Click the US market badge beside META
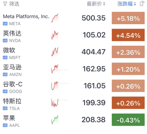Viewport: 147px width, 134px height. (x=5, y=24)
